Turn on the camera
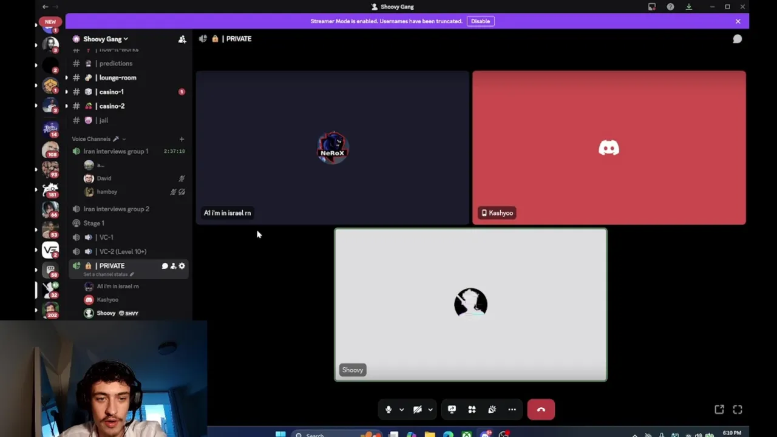This screenshot has height=437, width=777. click(418, 410)
